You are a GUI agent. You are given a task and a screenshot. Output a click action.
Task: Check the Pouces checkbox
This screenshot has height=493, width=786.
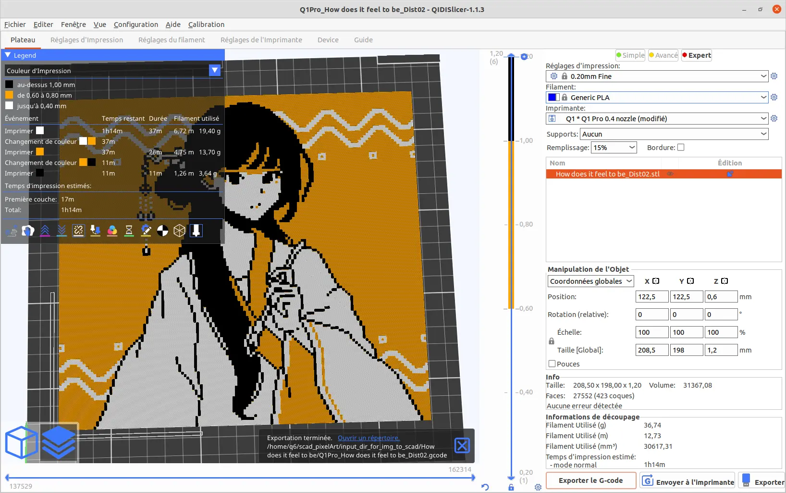(x=552, y=364)
